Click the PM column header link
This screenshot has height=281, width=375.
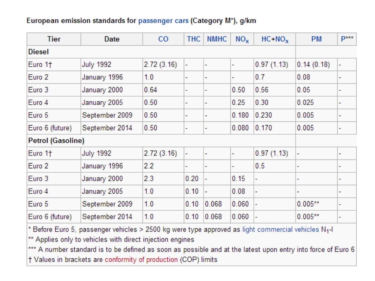(316, 39)
